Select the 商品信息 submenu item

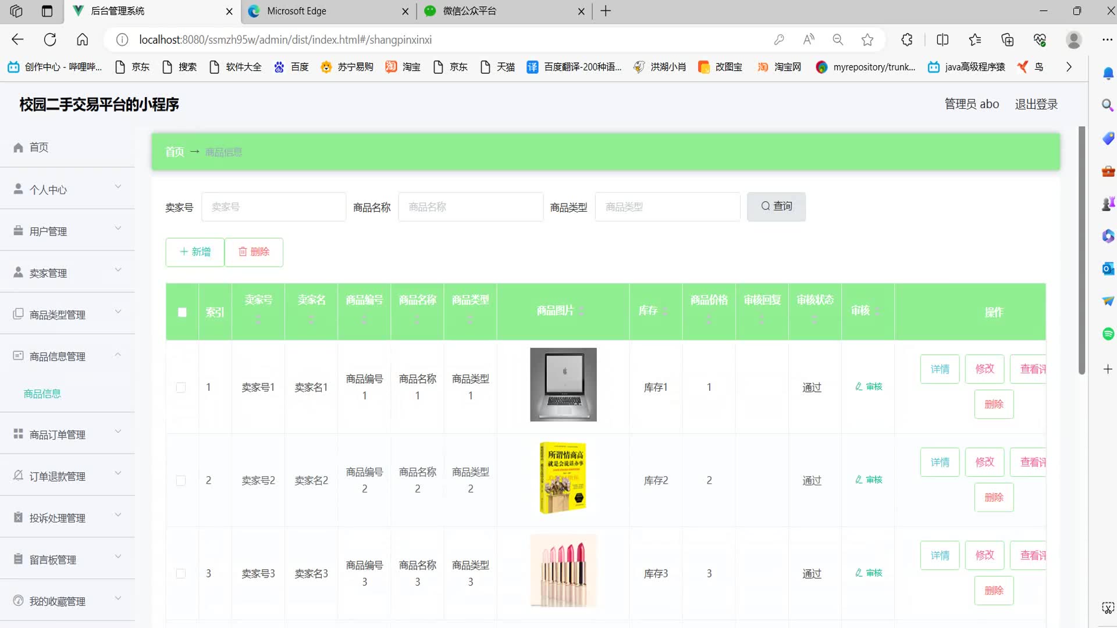42,394
